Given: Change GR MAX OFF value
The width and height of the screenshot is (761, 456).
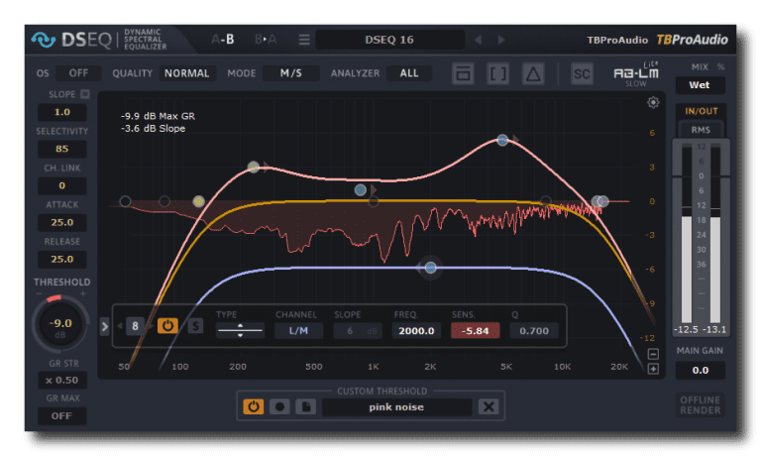Looking at the screenshot, I should click(x=62, y=416).
